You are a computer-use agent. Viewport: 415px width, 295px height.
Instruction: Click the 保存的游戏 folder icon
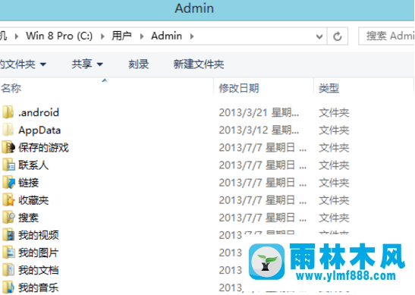pos(8,147)
